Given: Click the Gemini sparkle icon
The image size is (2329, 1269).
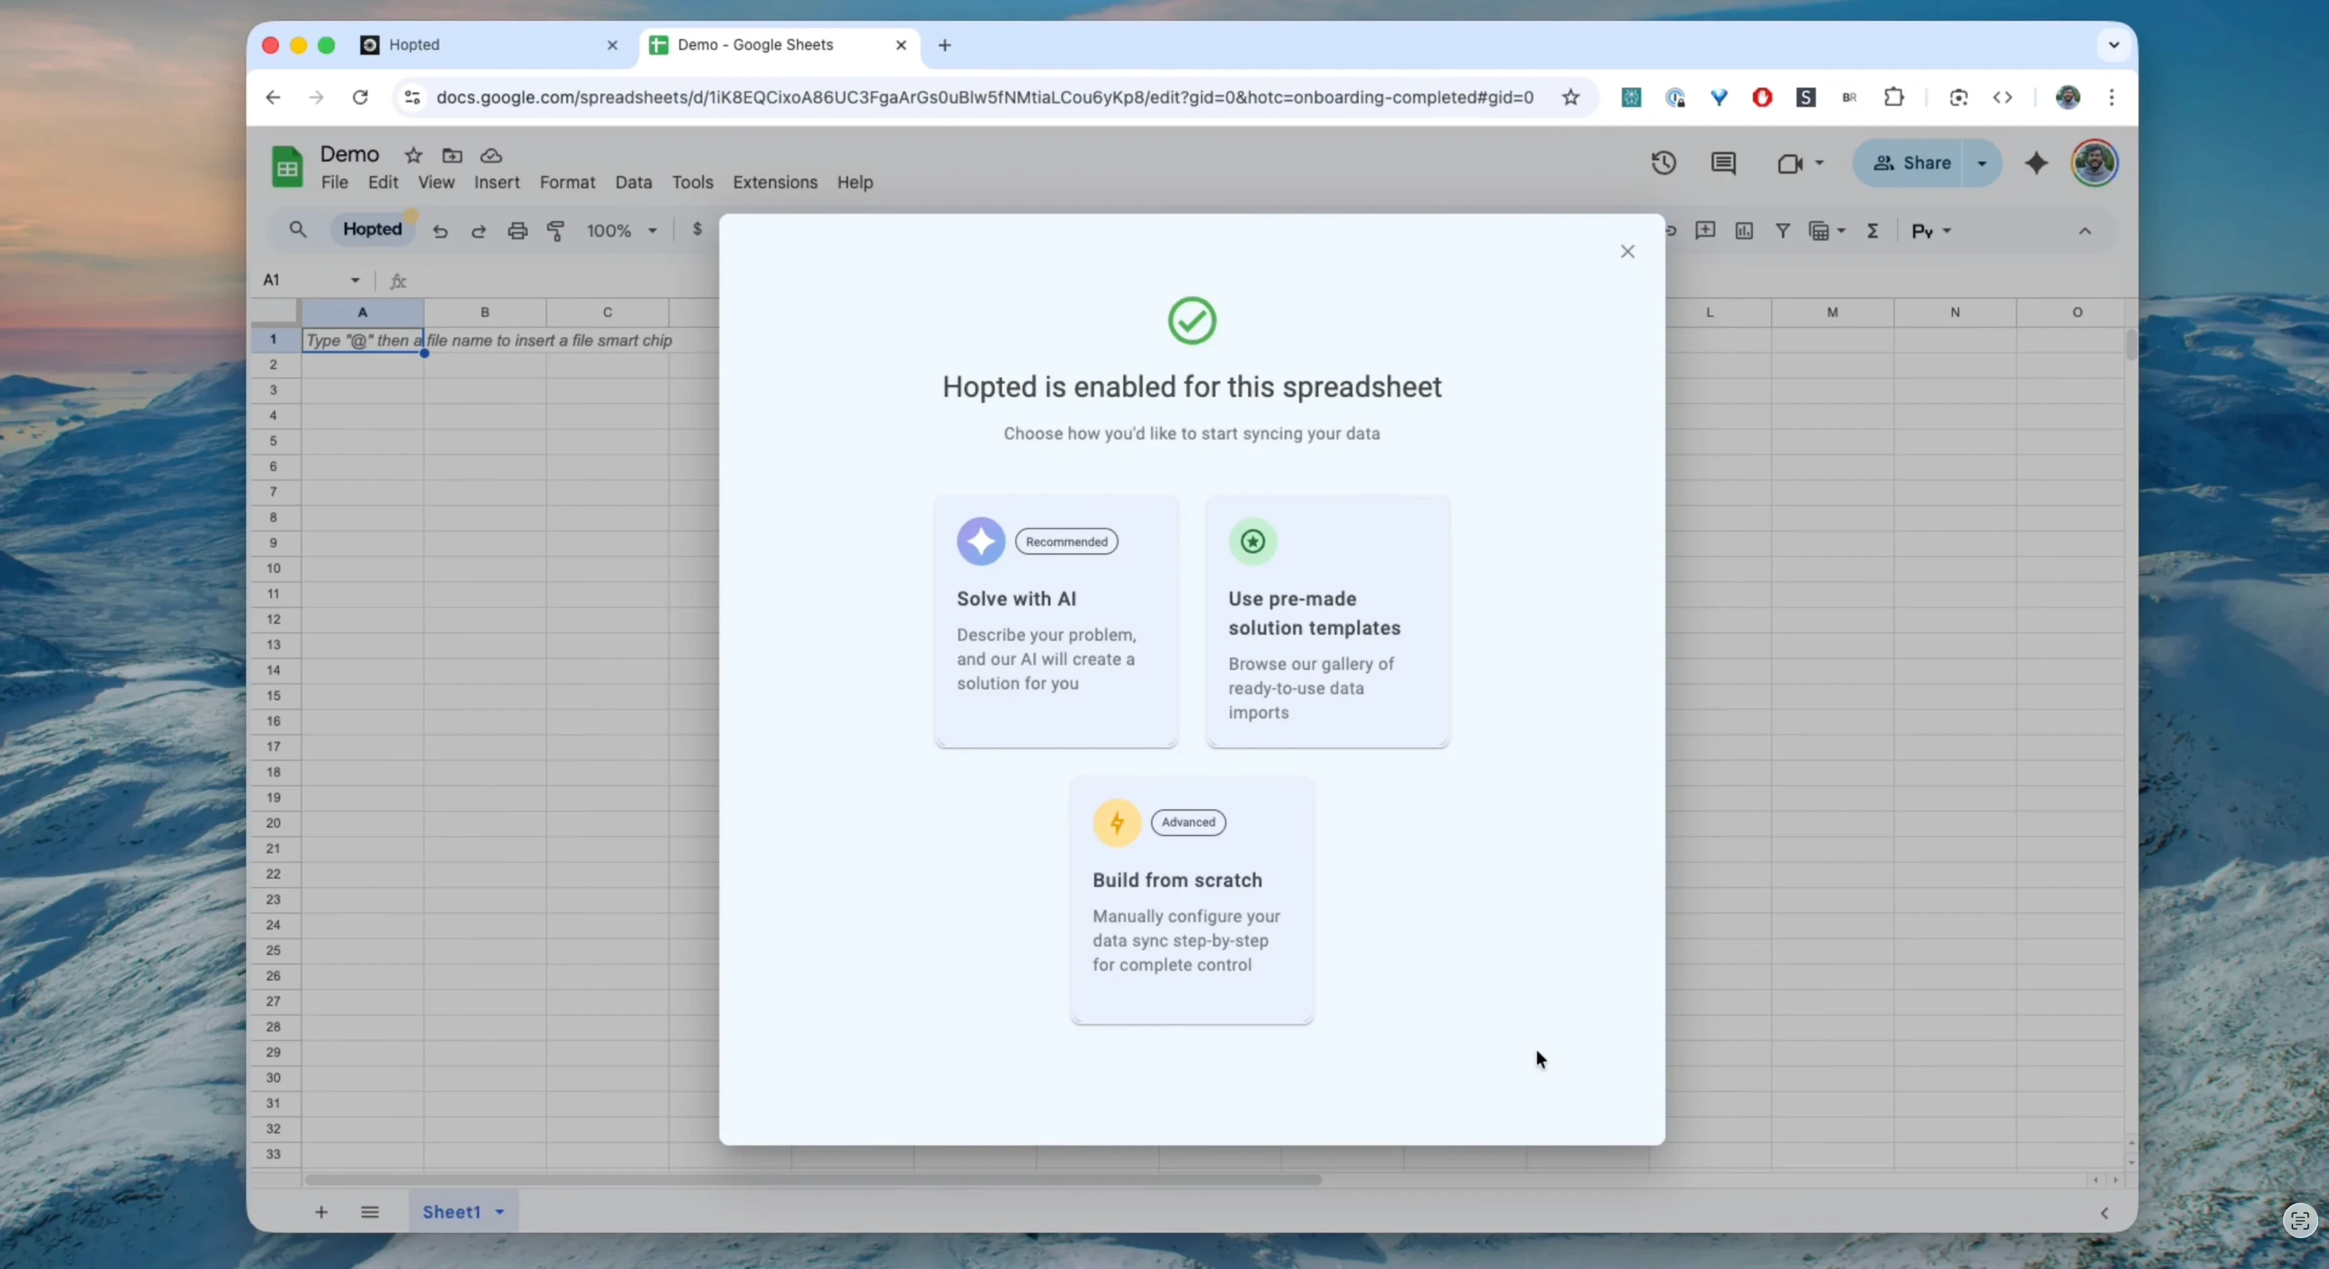Looking at the screenshot, I should coord(2036,164).
